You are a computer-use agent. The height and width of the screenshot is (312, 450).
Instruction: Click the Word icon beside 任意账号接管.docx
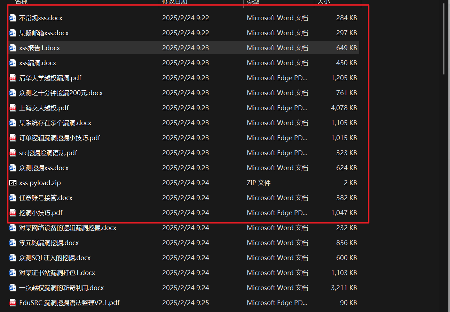[13, 198]
